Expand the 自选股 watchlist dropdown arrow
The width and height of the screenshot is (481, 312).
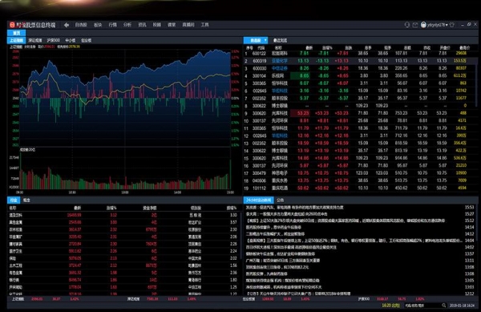(x=265, y=40)
